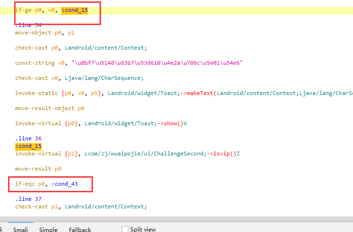
Task: Click :cond_43 in the if-eqz line
Action: pos(65,184)
